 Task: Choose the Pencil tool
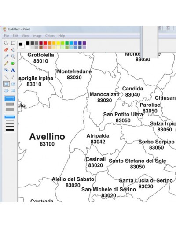click(x=6, y=64)
